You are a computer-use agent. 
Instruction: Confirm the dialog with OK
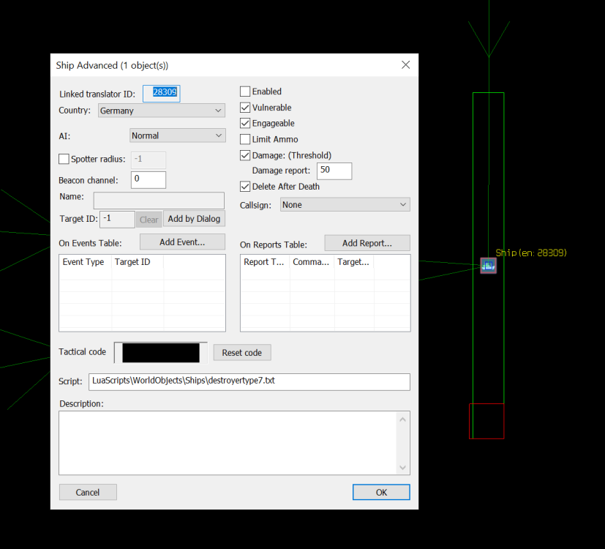381,493
